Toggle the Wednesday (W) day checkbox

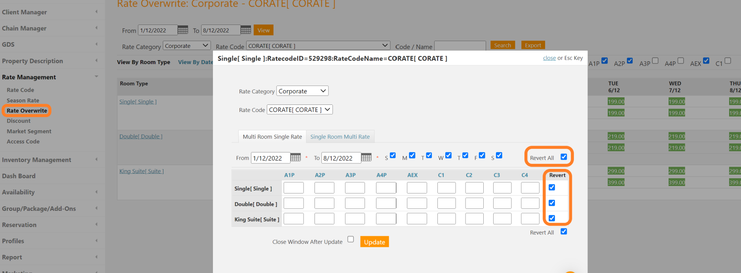click(448, 155)
